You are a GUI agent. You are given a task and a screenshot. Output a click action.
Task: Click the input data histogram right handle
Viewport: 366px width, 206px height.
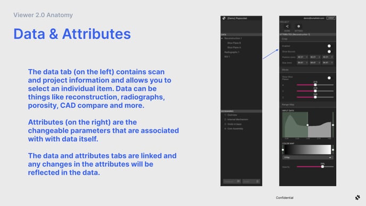coord(333,125)
